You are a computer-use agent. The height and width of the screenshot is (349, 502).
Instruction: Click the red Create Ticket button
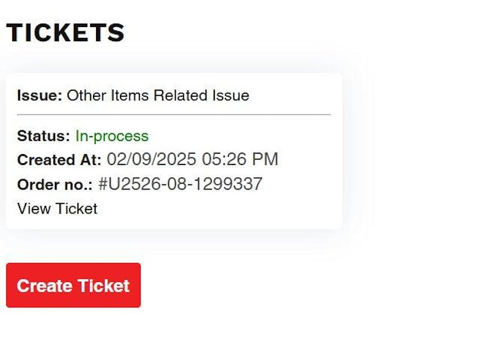[x=73, y=285]
